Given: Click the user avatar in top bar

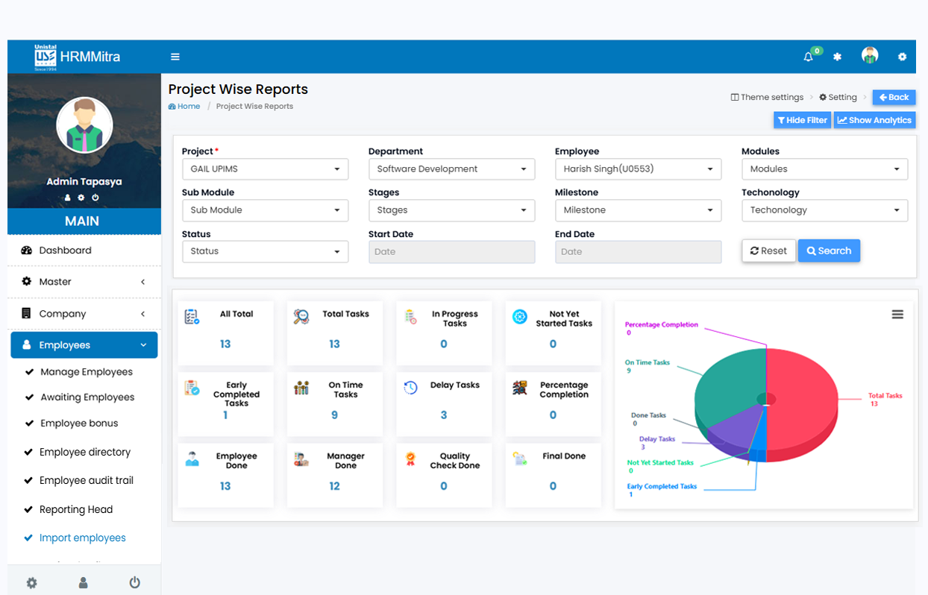Looking at the screenshot, I should tap(869, 56).
